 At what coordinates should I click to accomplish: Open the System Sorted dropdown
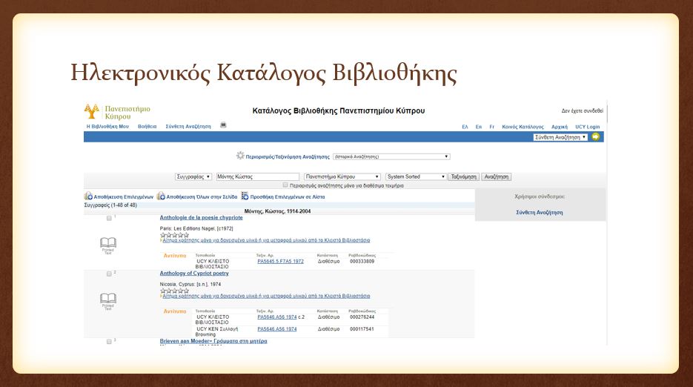coord(416,176)
